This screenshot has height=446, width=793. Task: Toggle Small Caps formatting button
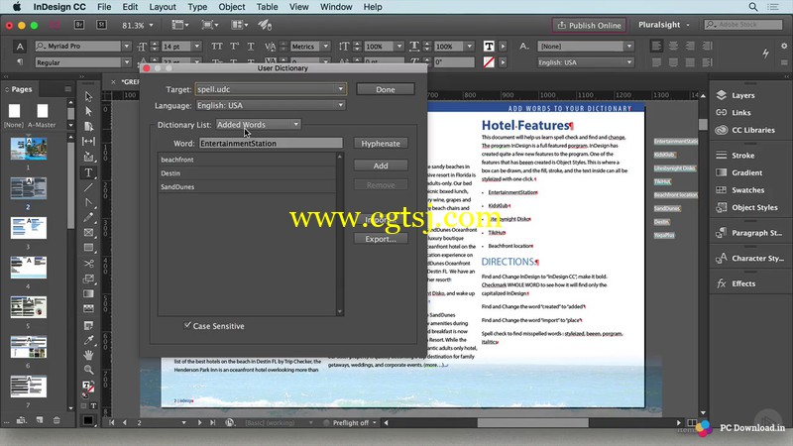[217, 62]
